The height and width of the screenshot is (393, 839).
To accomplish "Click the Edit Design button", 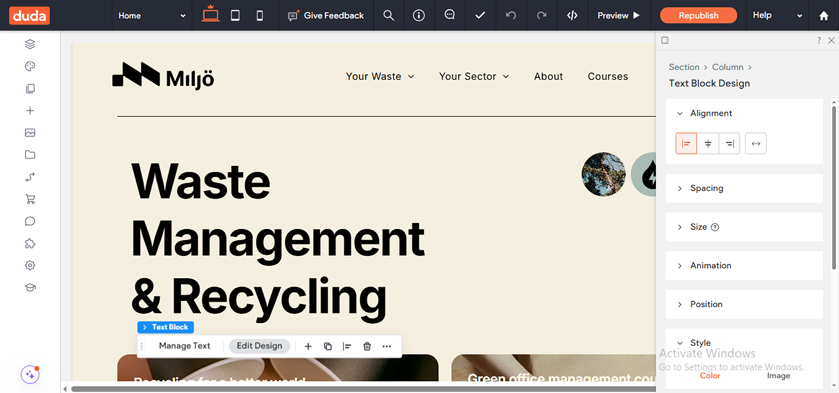I will point(259,346).
